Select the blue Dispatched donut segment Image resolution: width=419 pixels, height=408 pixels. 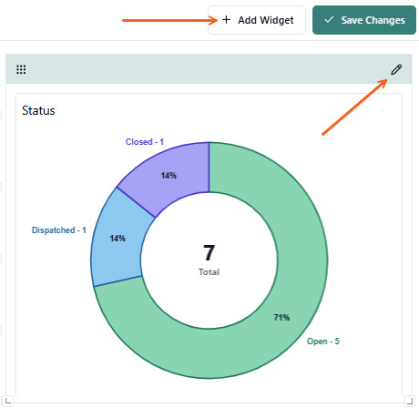tap(118, 240)
